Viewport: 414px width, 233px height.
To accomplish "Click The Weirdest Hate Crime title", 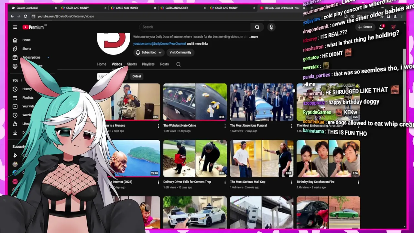I will pyautogui.click(x=180, y=126).
